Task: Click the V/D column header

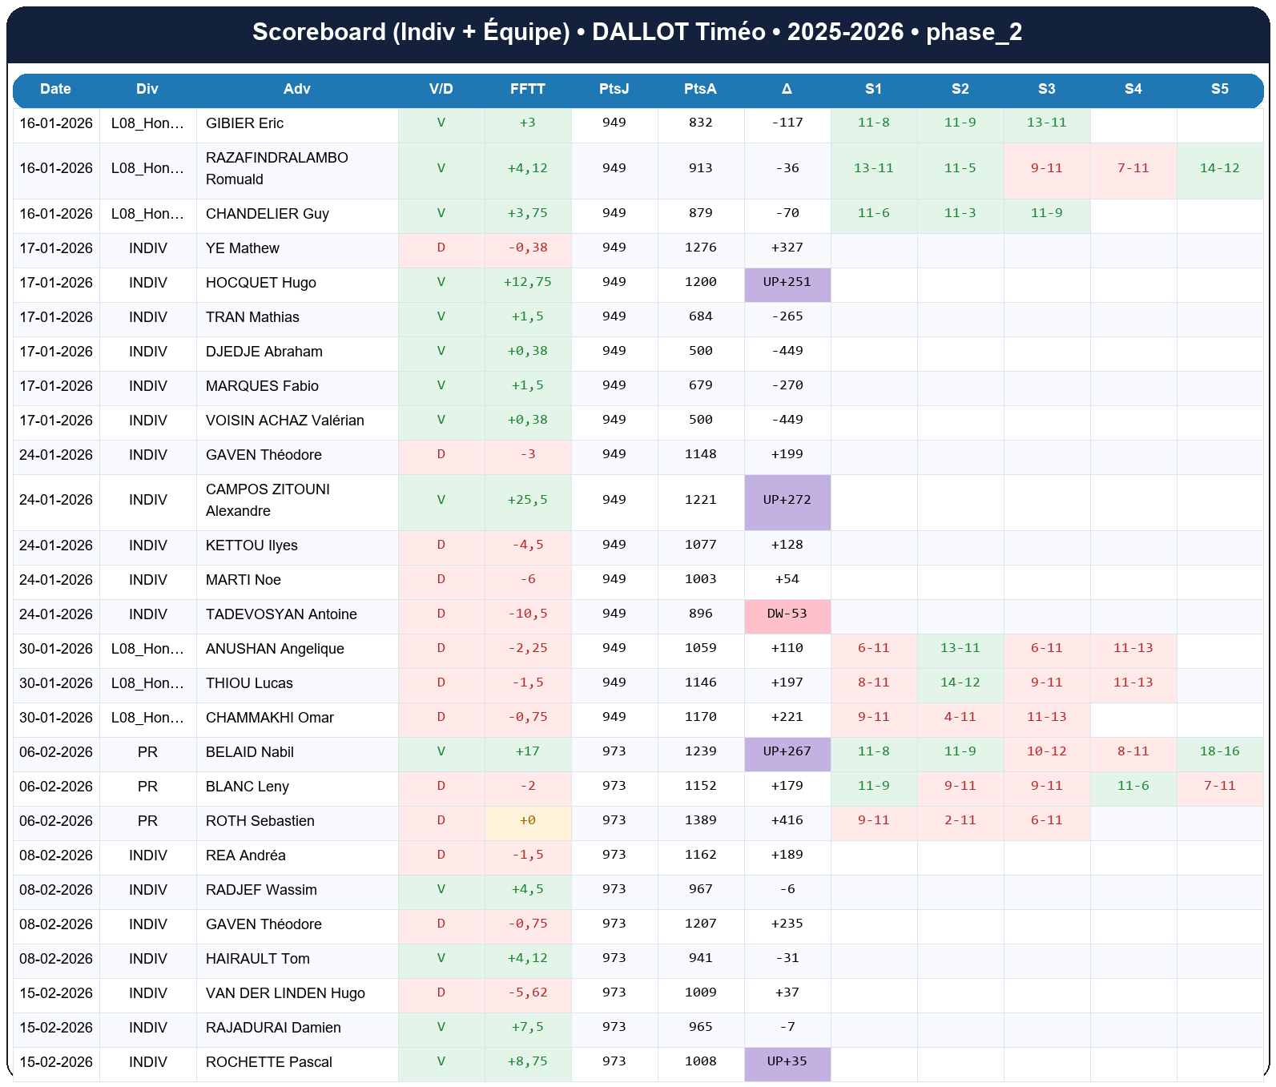Action: click(441, 89)
